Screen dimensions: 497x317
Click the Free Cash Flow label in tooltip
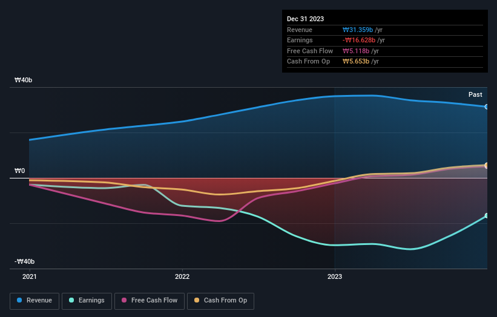point(310,51)
